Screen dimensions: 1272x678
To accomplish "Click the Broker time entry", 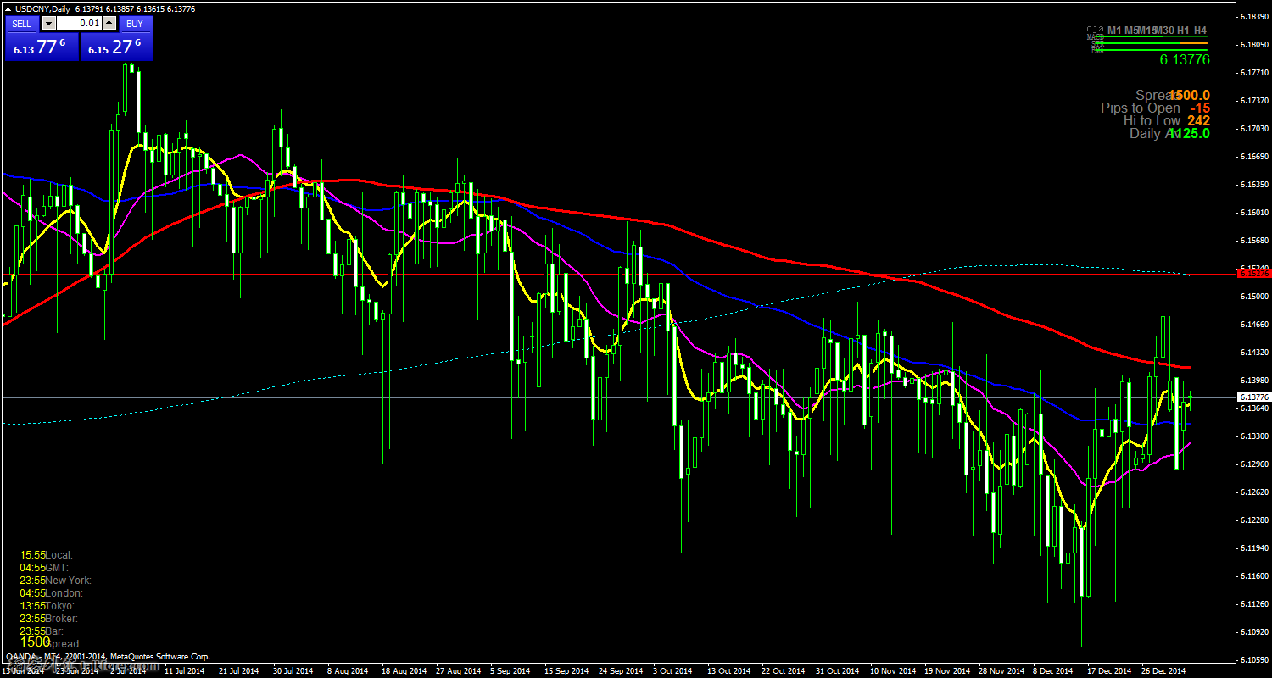I will click(49, 619).
